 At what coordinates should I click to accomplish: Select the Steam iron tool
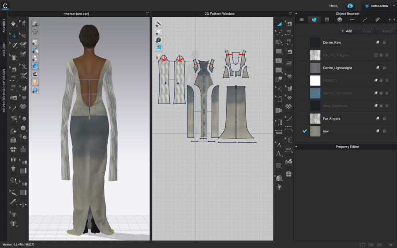(289, 63)
